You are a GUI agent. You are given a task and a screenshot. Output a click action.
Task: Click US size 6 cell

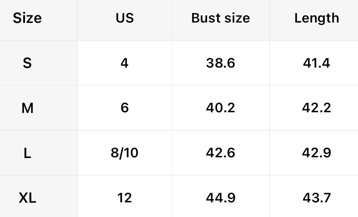point(125,108)
